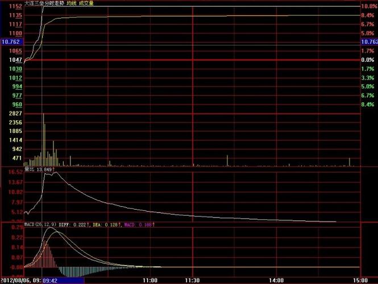Click the 7.97 volume ratio axis label
The height and width of the screenshot is (284, 378).
tap(17, 202)
